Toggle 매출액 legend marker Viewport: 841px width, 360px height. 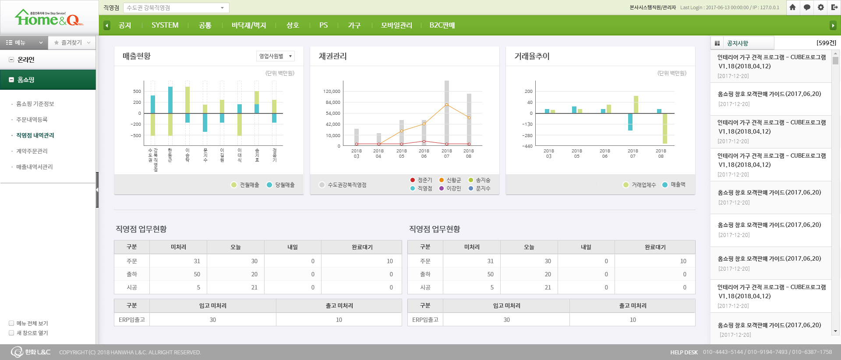[665, 185]
